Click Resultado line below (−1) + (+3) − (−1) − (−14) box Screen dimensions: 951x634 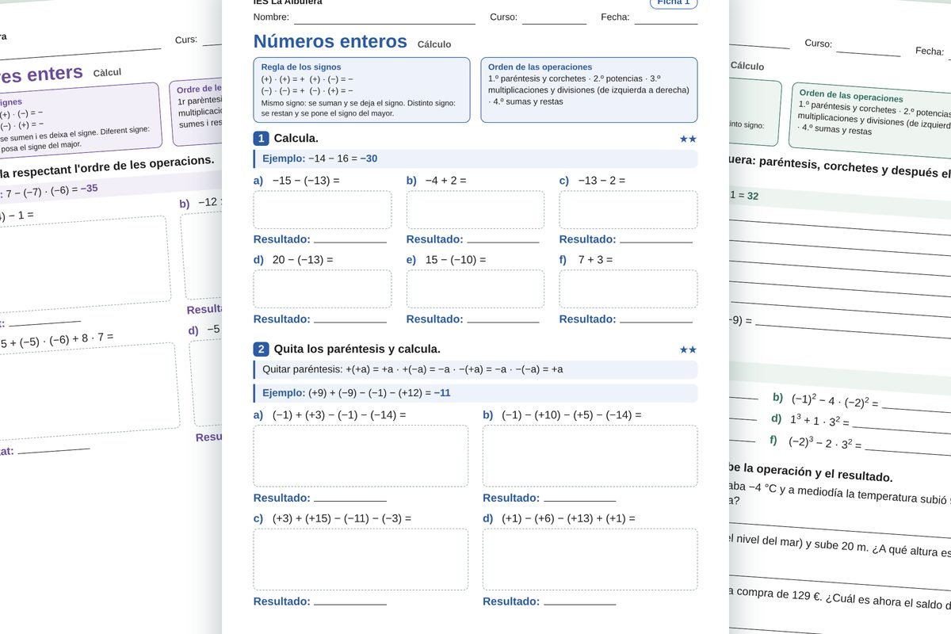350,501
